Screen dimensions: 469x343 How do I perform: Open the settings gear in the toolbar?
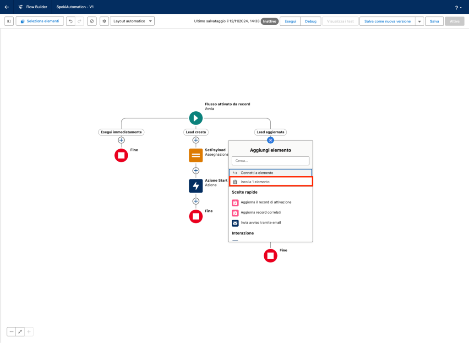(104, 21)
